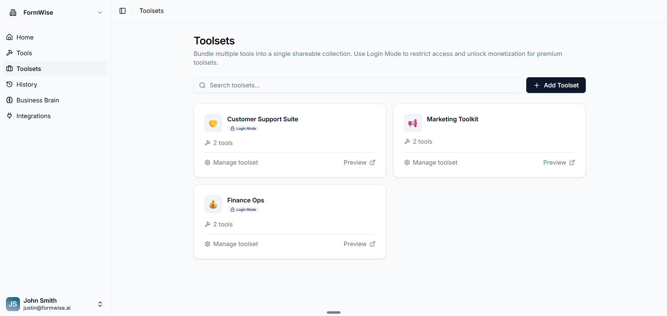Screen dimensions: 667x316
Task: Go to Home in the sidebar
Action: tap(25, 37)
